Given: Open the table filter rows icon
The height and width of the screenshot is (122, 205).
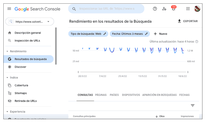Looking at the screenshot, I should (193, 105).
